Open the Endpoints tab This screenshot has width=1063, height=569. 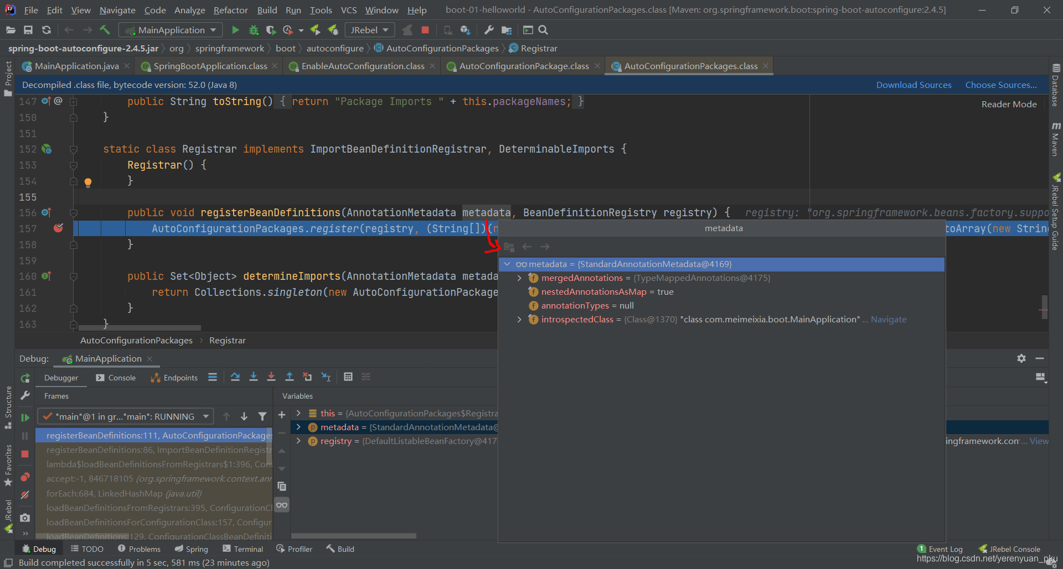click(174, 378)
